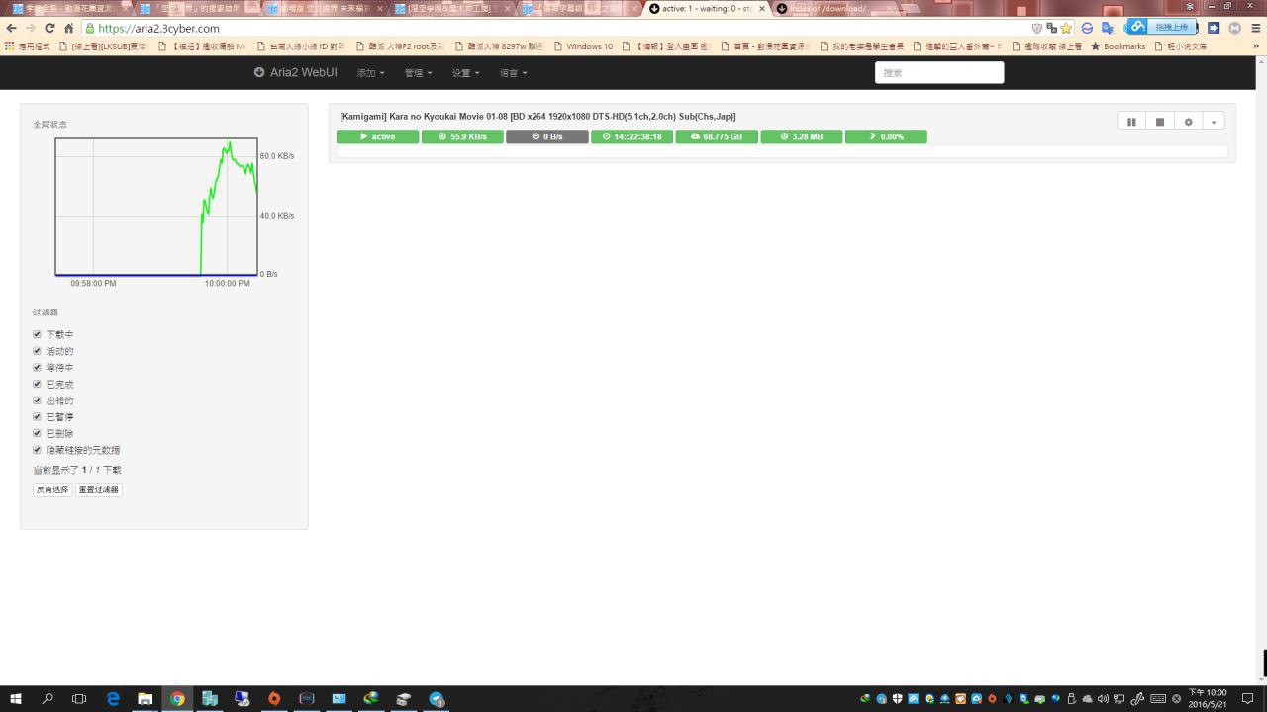Click the address bar URL field
Image resolution: width=1267 pixels, height=712 pixels.
(x=554, y=28)
